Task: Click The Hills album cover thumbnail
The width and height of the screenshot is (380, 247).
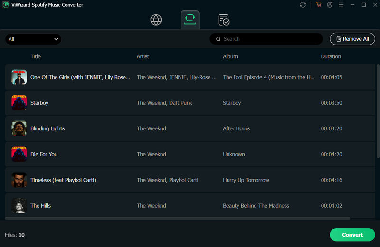Action: point(19,206)
